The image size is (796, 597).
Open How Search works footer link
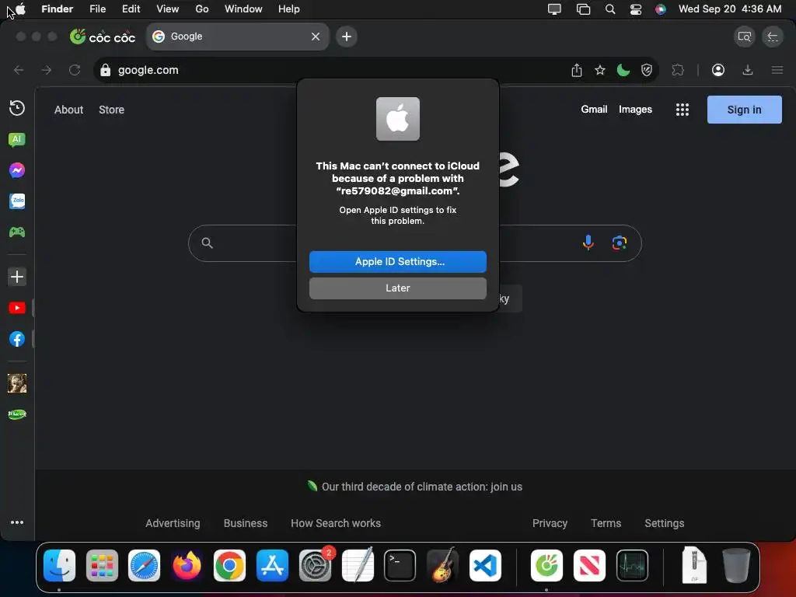pos(336,523)
